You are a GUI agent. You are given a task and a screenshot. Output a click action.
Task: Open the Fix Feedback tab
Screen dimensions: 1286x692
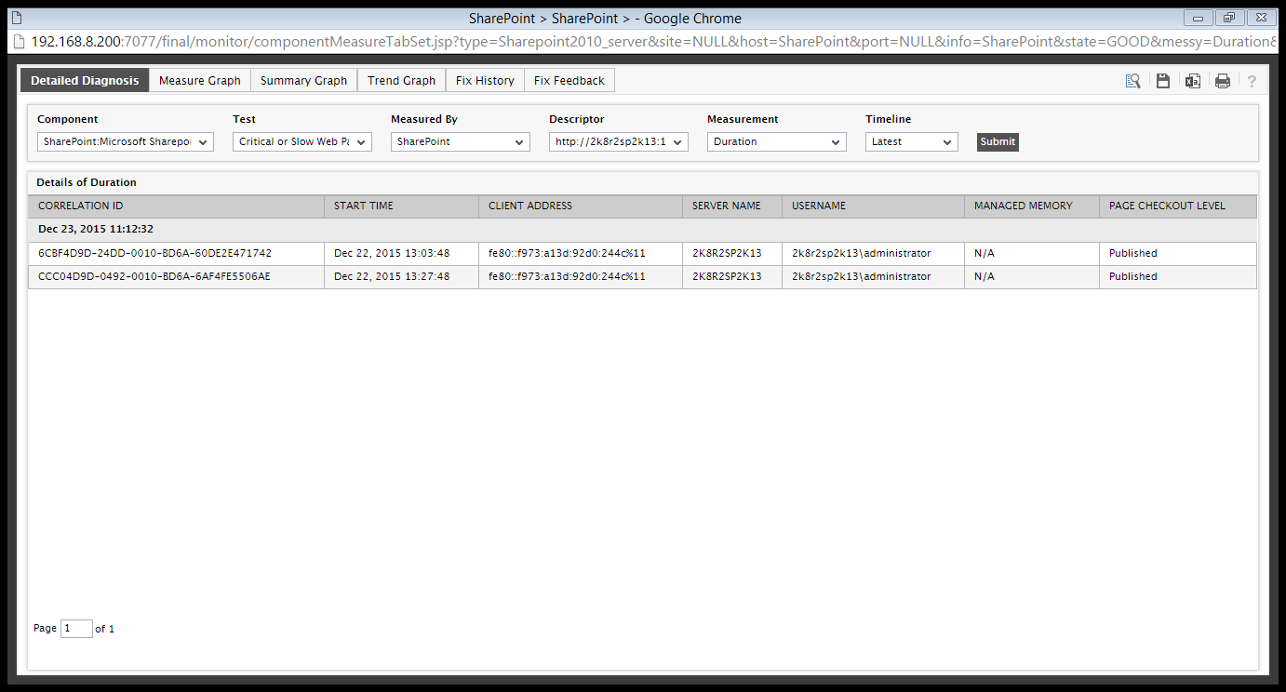pyautogui.click(x=569, y=81)
